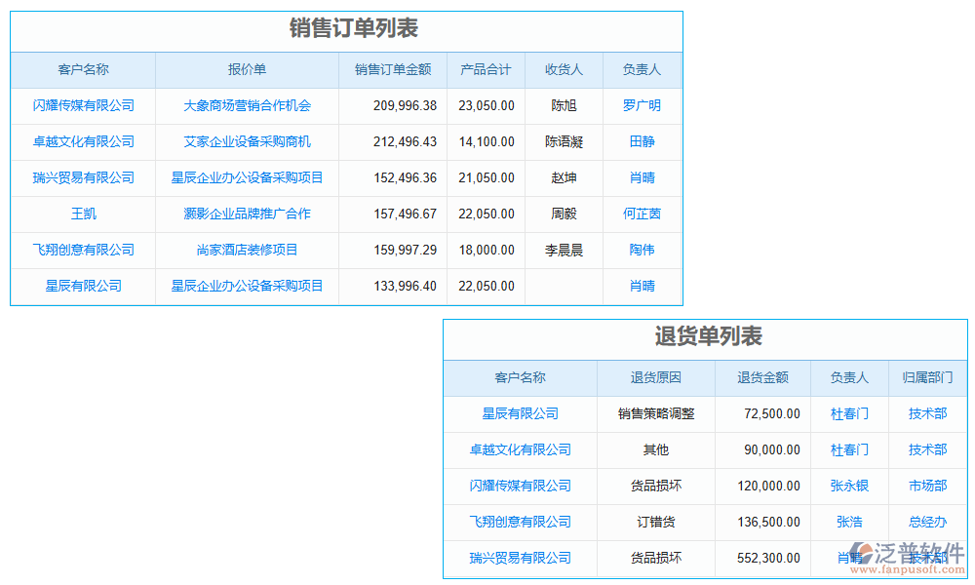Viewport: 975px width, 585px height.
Task: Open customer 闪耀传媒有限公司 in sales order list
Action: pyautogui.click(x=83, y=105)
